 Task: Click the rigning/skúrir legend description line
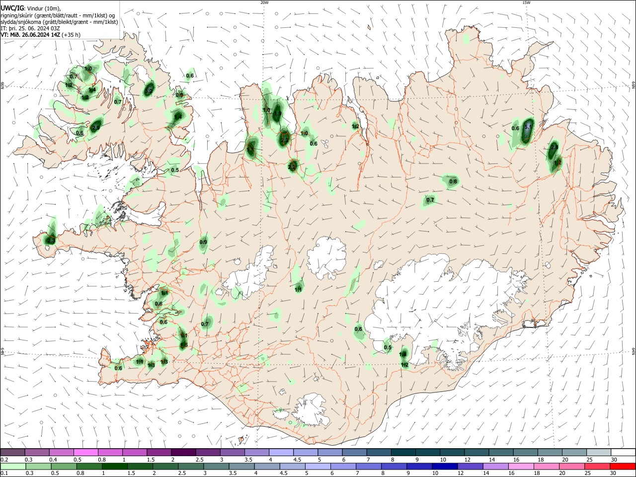[58, 15]
